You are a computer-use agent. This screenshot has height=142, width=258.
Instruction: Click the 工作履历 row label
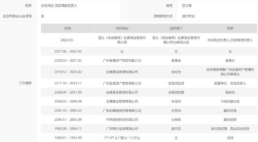[25, 83]
